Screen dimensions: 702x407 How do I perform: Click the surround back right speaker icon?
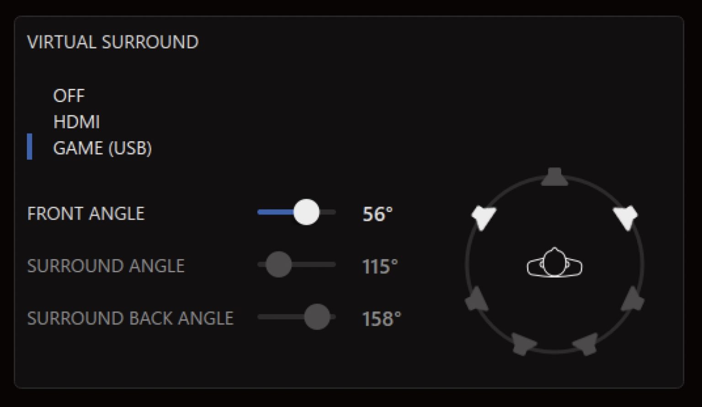587,343
